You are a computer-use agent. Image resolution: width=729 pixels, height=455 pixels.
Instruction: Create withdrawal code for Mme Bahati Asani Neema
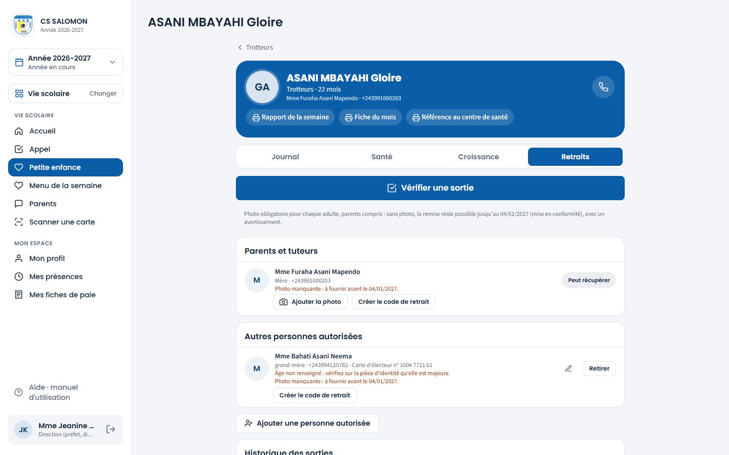tap(315, 395)
